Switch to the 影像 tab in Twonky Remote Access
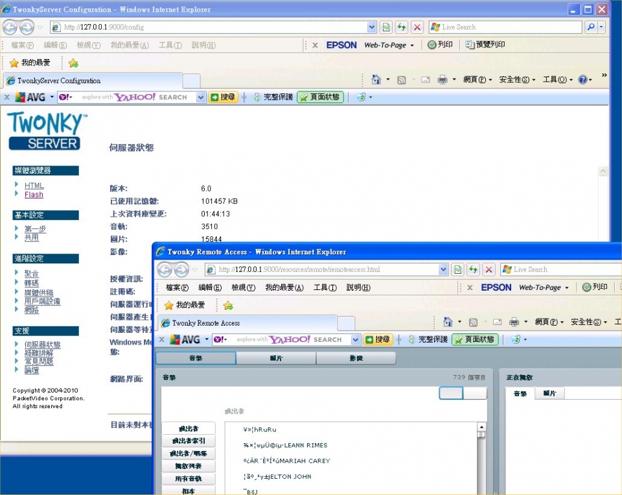 pos(356,358)
